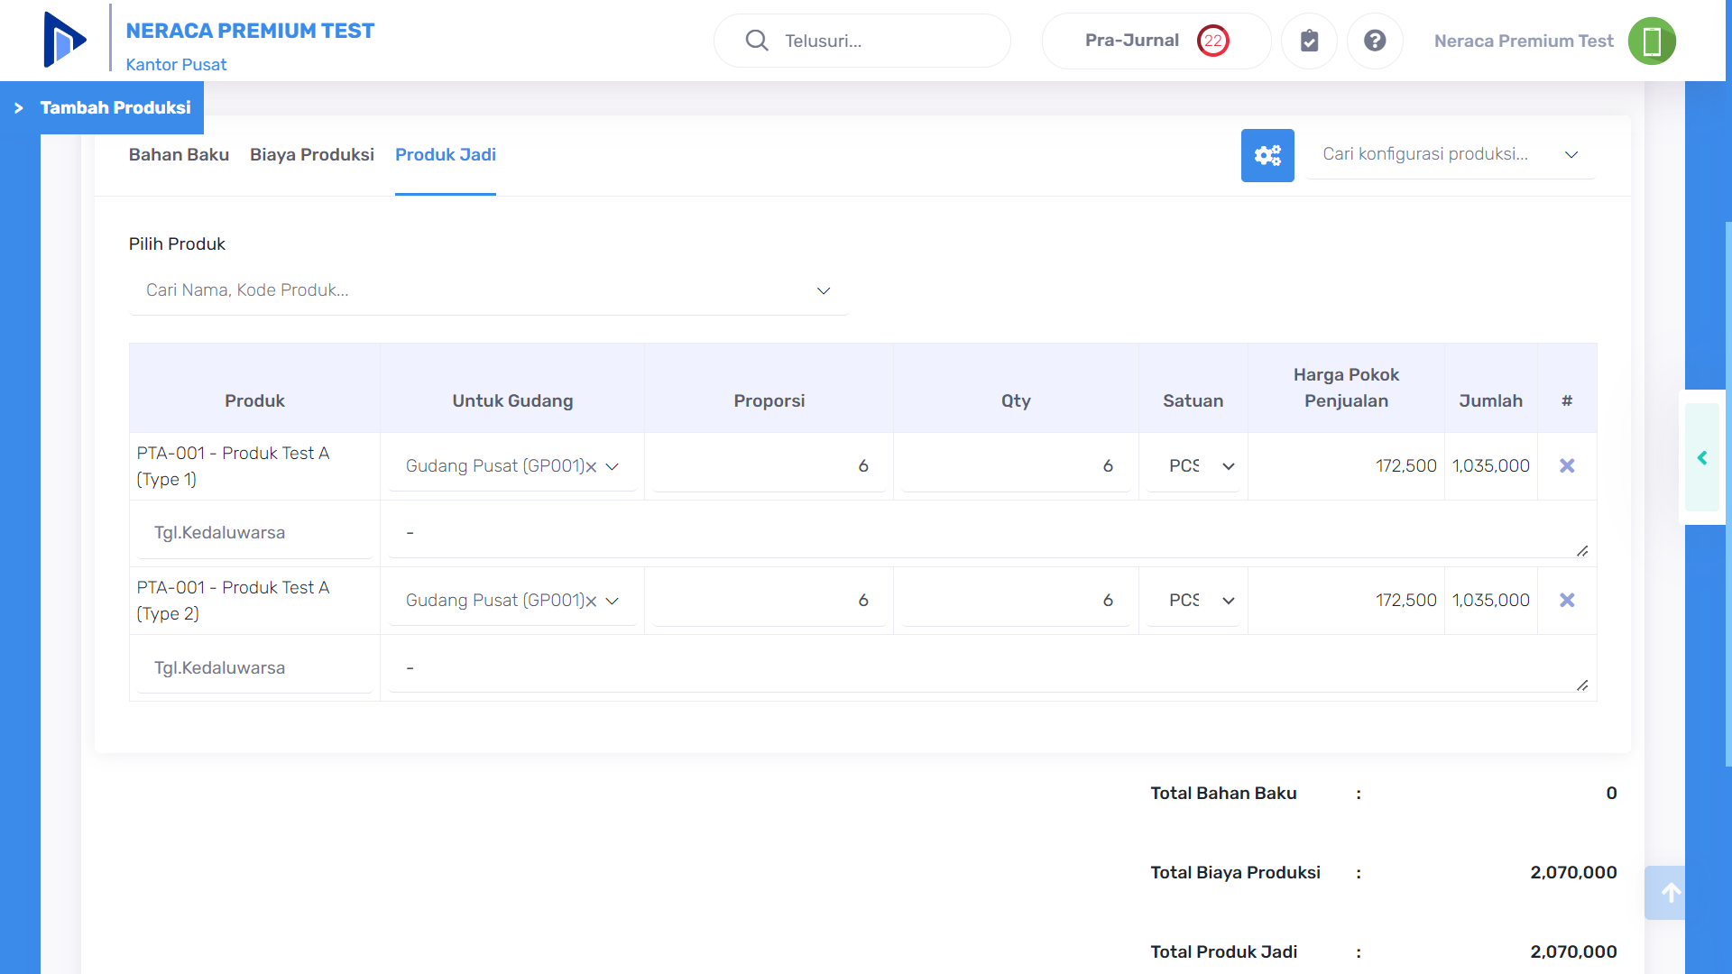Edit Proporsi field in Type 2 row
Image resolution: width=1732 pixels, height=974 pixels.
(769, 601)
